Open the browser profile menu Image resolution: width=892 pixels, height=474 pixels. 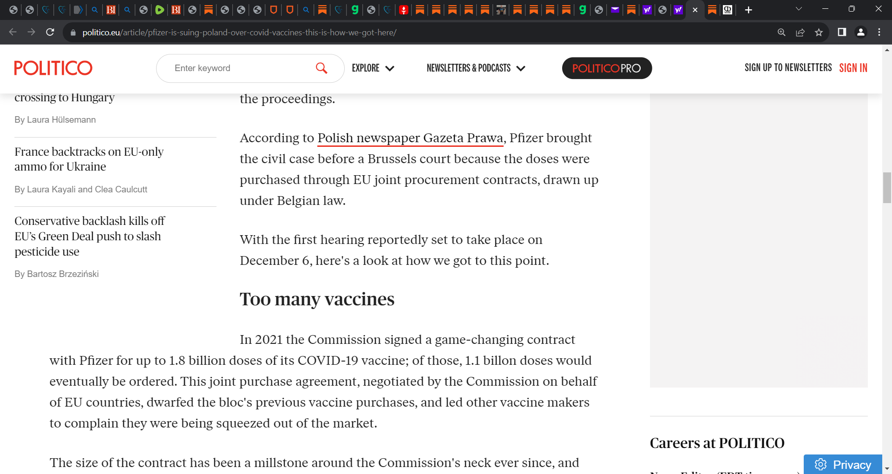pyautogui.click(x=860, y=32)
